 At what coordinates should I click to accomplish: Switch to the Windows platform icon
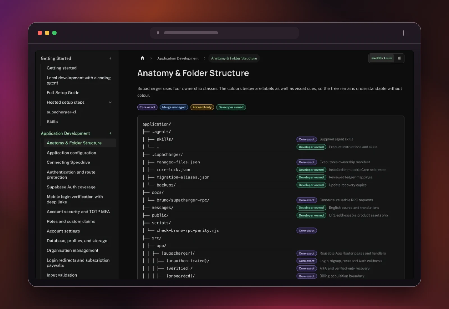(x=399, y=58)
